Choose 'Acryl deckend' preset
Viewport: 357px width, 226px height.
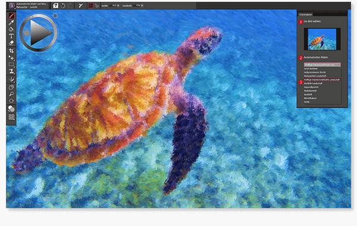[311, 68]
